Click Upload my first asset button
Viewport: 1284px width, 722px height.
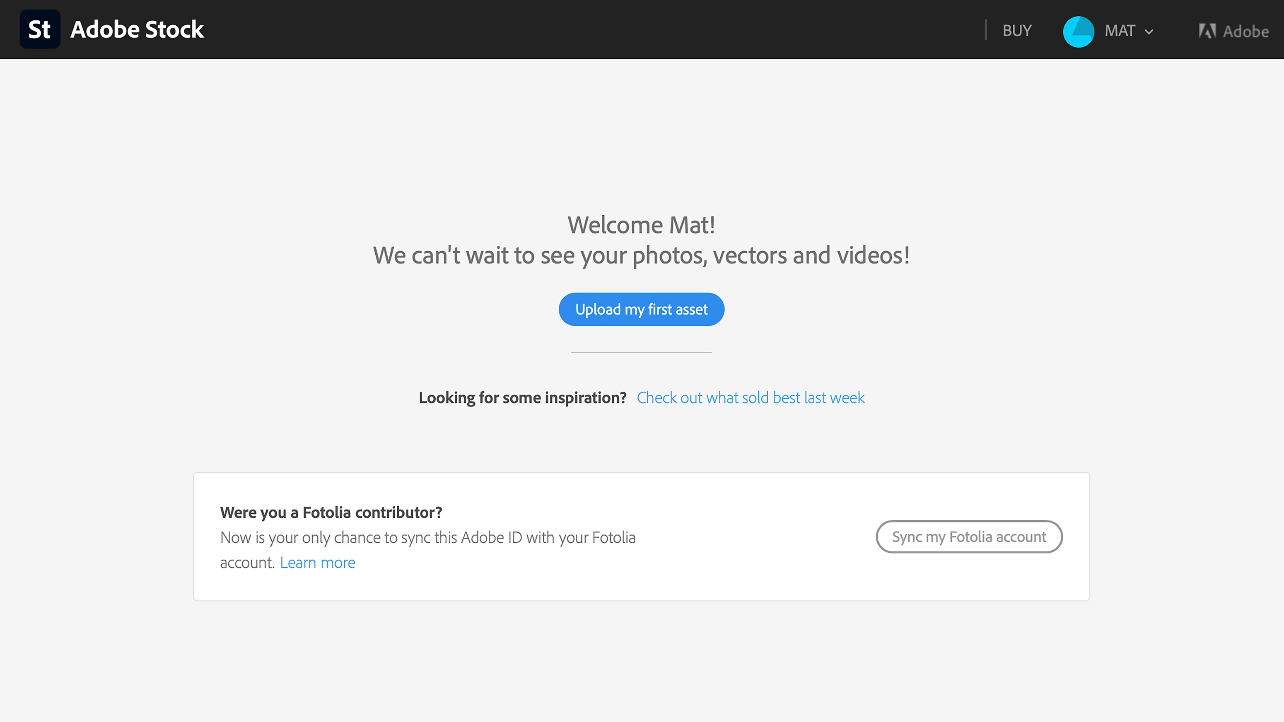pyautogui.click(x=642, y=309)
